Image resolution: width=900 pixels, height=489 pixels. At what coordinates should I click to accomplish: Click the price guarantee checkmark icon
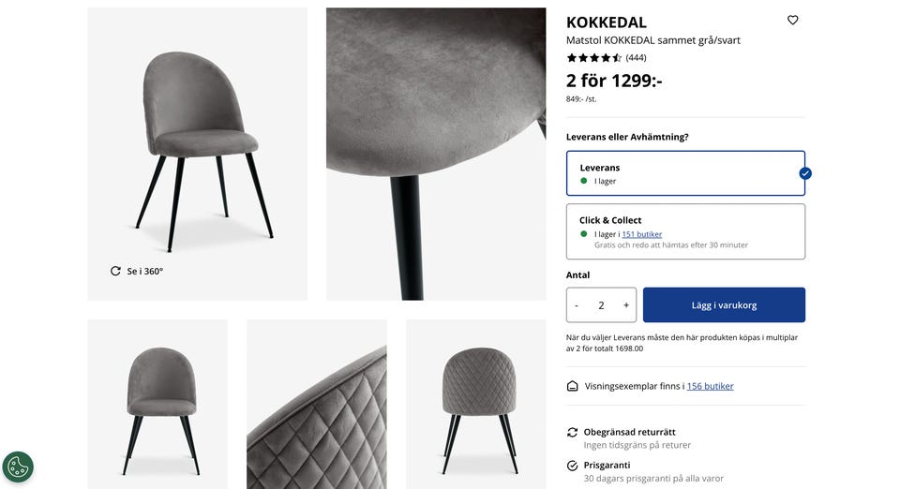[572, 466]
